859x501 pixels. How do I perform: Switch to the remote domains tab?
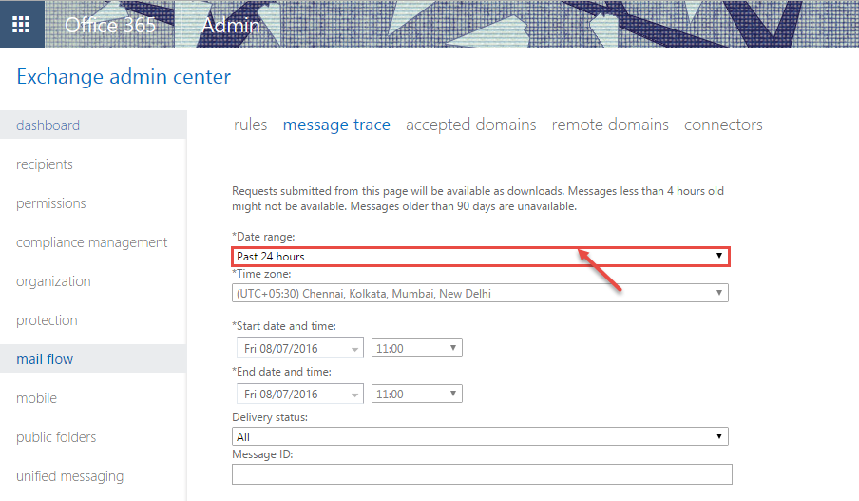click(x=610, y=125)
